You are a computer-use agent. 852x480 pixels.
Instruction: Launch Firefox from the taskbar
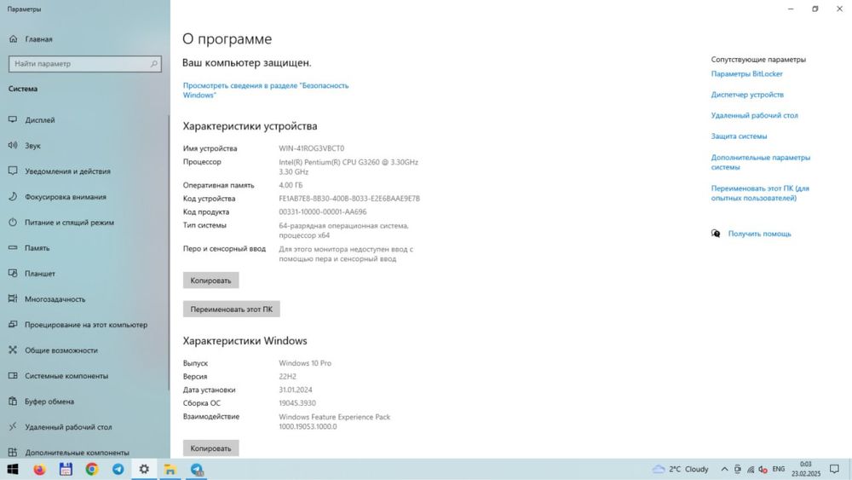click(39, 469)
